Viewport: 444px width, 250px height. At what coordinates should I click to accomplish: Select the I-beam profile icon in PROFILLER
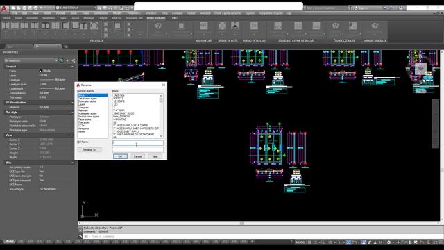point(45,26)
